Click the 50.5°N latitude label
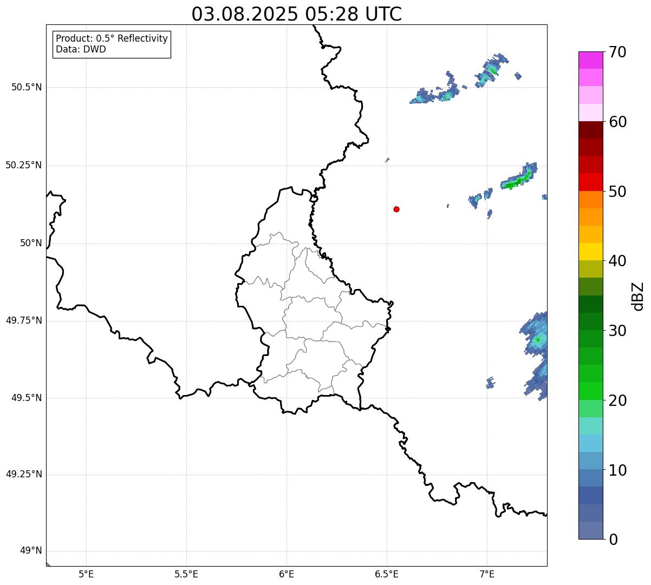This screenshot has width=651, height=585. coord(27,87)
